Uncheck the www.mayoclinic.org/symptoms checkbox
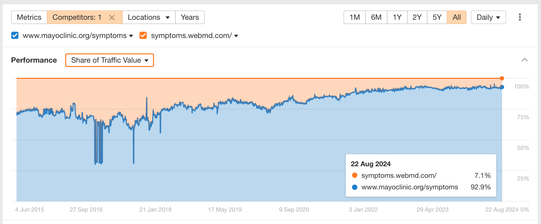 15,35
